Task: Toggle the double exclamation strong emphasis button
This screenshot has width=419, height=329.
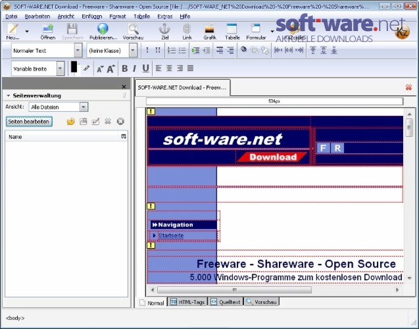Action: (x=158, y=50)
